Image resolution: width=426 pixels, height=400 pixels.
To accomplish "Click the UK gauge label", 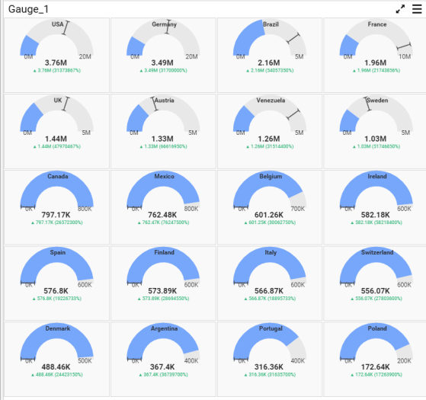I will (58, 101).
